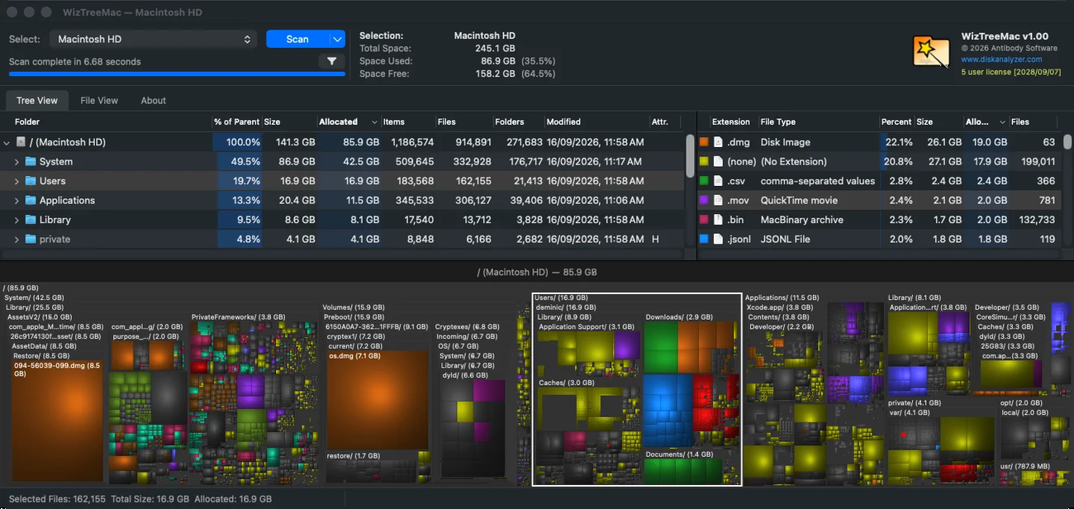Collapse the Macintosh HD root tree node

tap(7, 142)
